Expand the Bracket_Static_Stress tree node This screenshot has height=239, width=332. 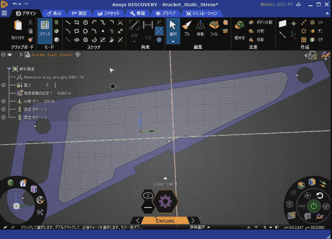pyautogui.click(x=21, y=55)
